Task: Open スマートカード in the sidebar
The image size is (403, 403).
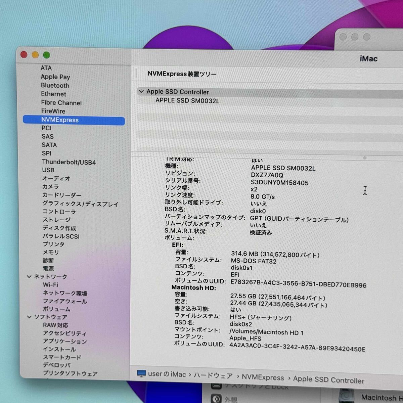Action: (x=62, y=357)
